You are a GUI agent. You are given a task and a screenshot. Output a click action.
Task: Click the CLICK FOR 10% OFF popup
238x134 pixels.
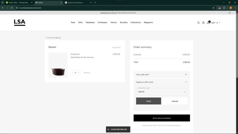[119, 130]
